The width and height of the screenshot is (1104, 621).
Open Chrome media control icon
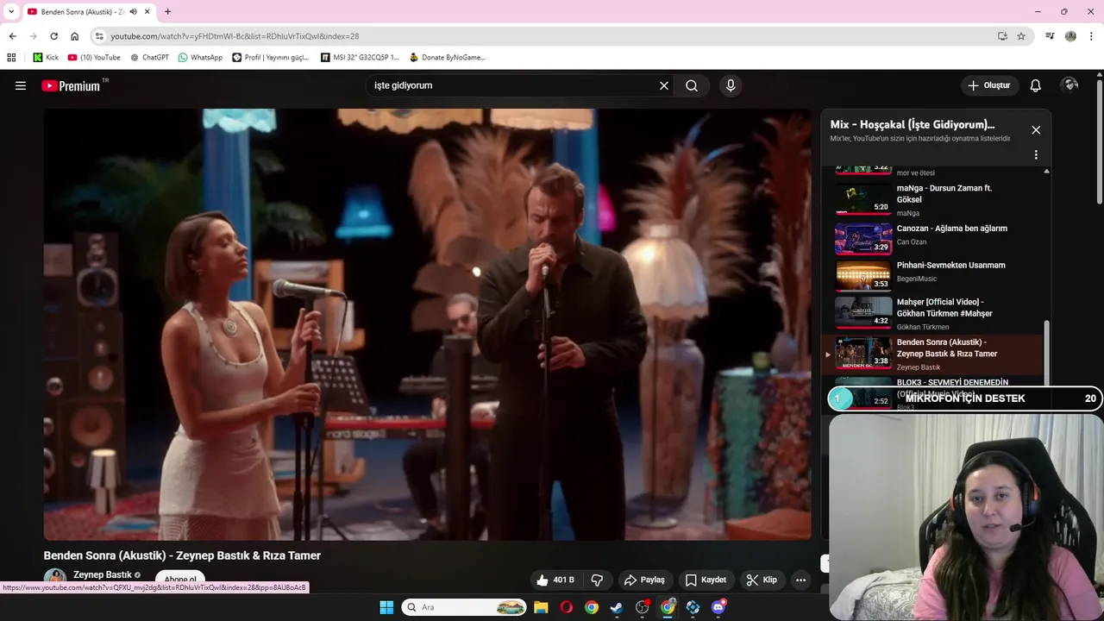(x=1050, y=36)
